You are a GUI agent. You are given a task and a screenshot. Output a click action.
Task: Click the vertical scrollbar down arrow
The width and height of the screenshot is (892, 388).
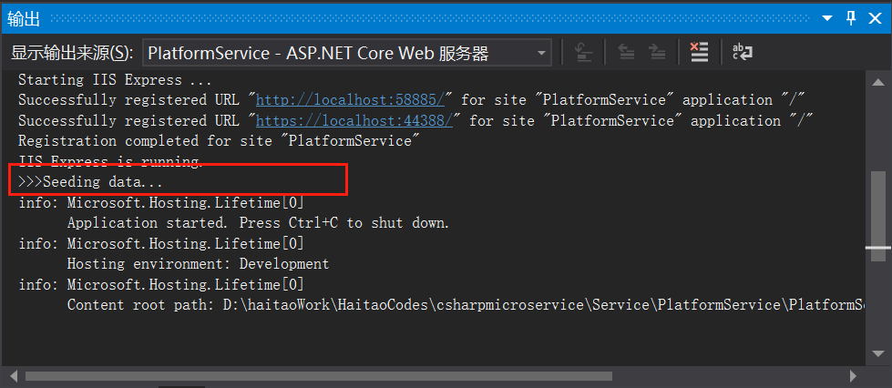(x=877, y=353)
